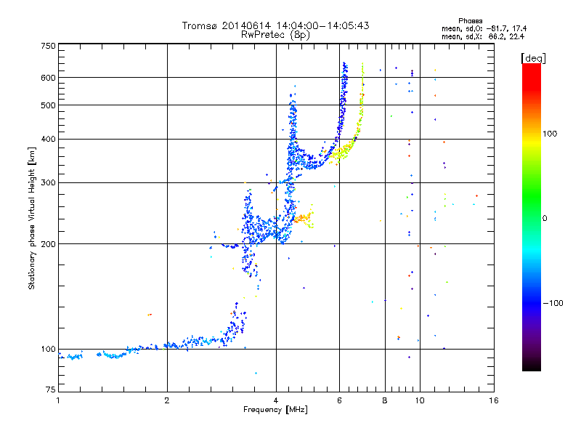Click the x-axis tick label '16'
Viewport: 581px width, 436px height.
click(x=494, y=400)
